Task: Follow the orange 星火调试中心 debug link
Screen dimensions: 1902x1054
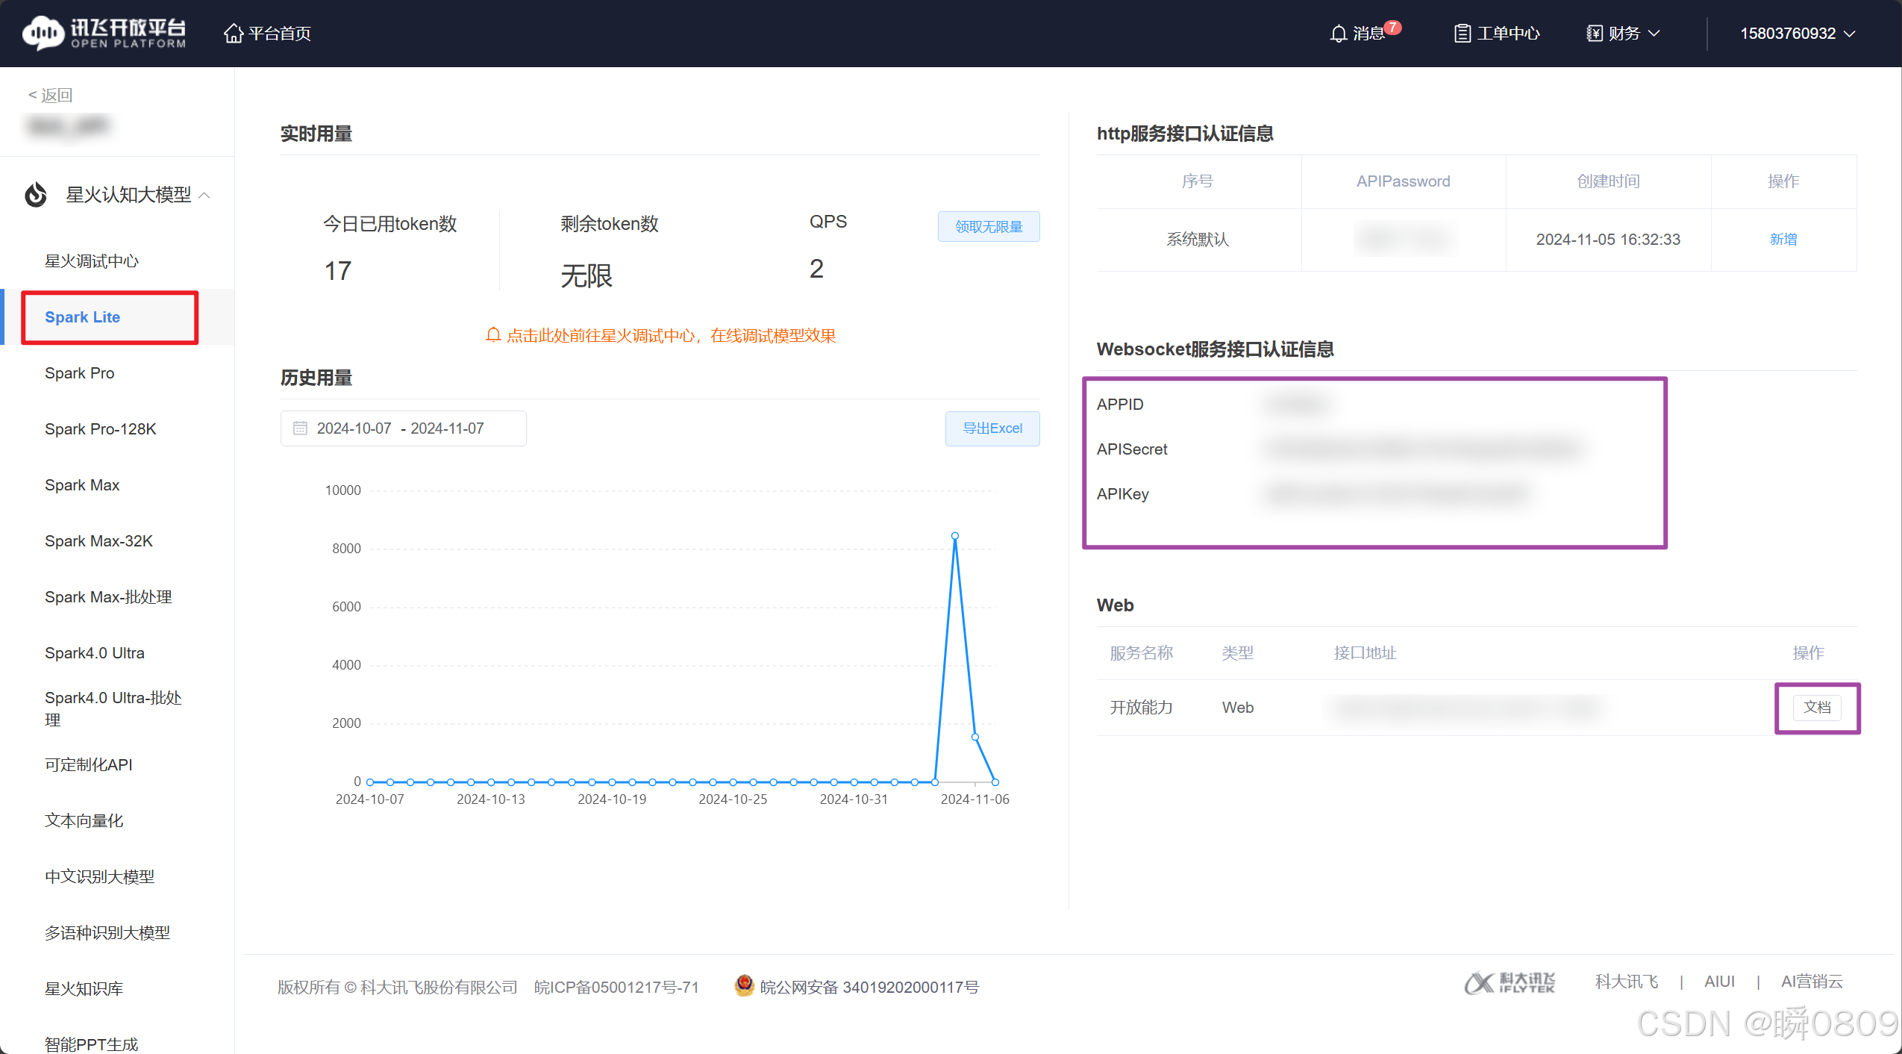Action: pos(660,336)
